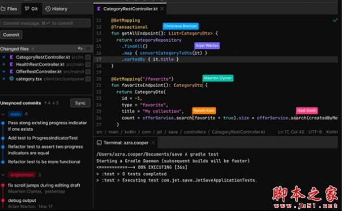Click the Unsynced commits header
344x212 pixels.
(x=21, y=103)
